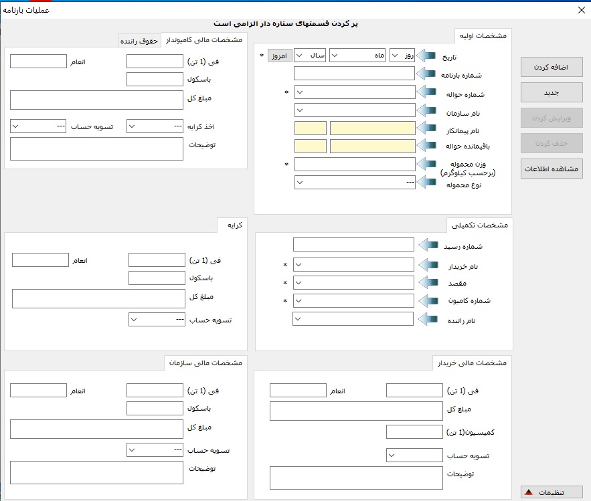
Task: Click the مشاهده اطلاعات button
Action: pos(552,169)
